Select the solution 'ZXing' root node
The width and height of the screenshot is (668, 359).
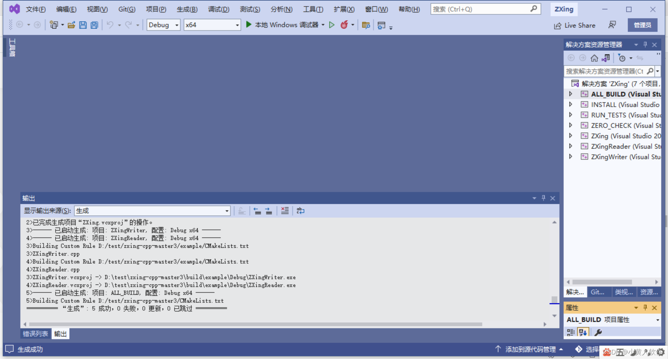coord(616,83)
